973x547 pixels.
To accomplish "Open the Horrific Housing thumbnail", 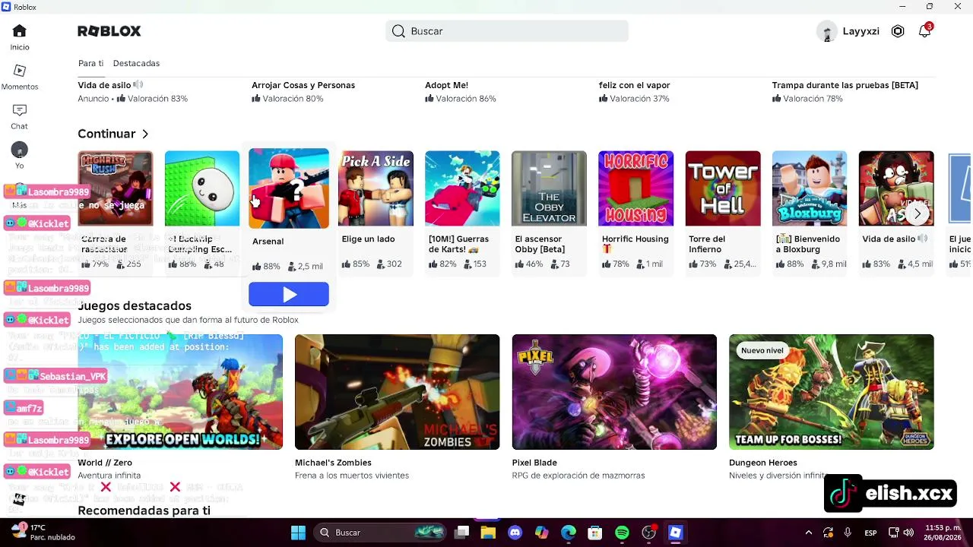I will point(635,188).
